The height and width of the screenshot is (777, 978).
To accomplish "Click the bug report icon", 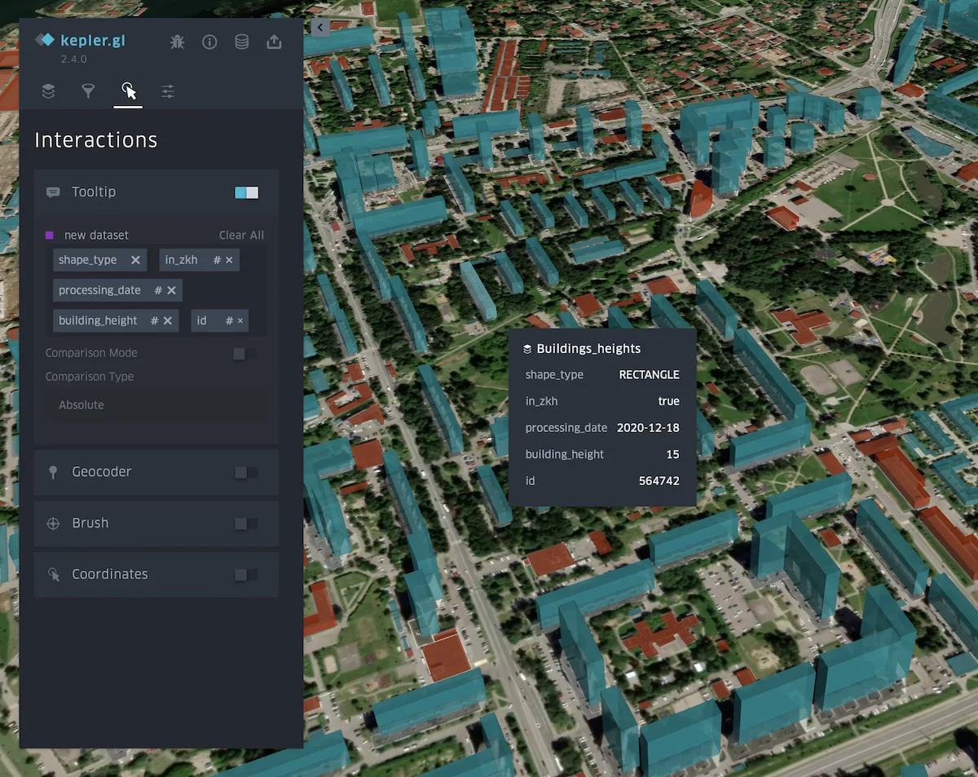I will [x=177, y=42].
